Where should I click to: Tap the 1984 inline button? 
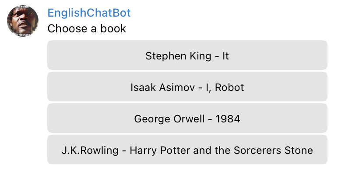point(187,118)
